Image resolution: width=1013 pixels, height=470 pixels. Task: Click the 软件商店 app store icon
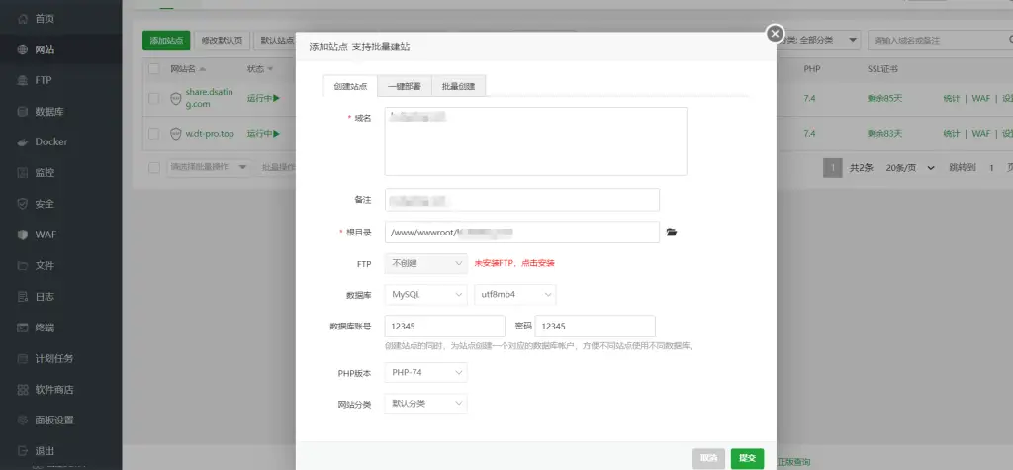click(x=22, y=389)
